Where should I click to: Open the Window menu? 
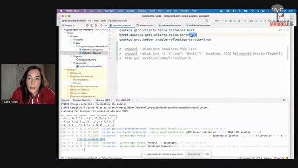[x=184, y=11]
